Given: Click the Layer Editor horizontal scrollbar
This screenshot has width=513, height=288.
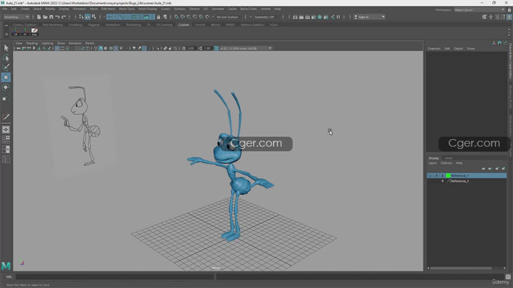Looking at the screenshot, I should (461, 268).
